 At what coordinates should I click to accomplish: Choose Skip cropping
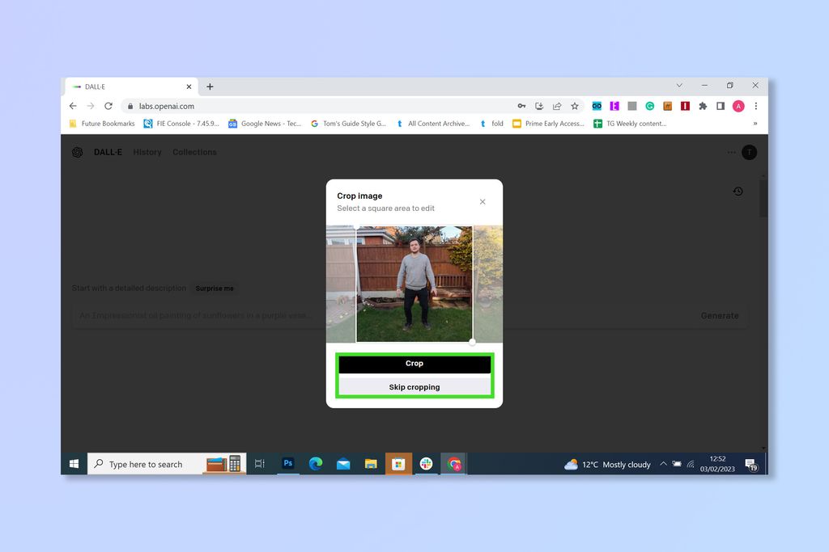(414, 386)
